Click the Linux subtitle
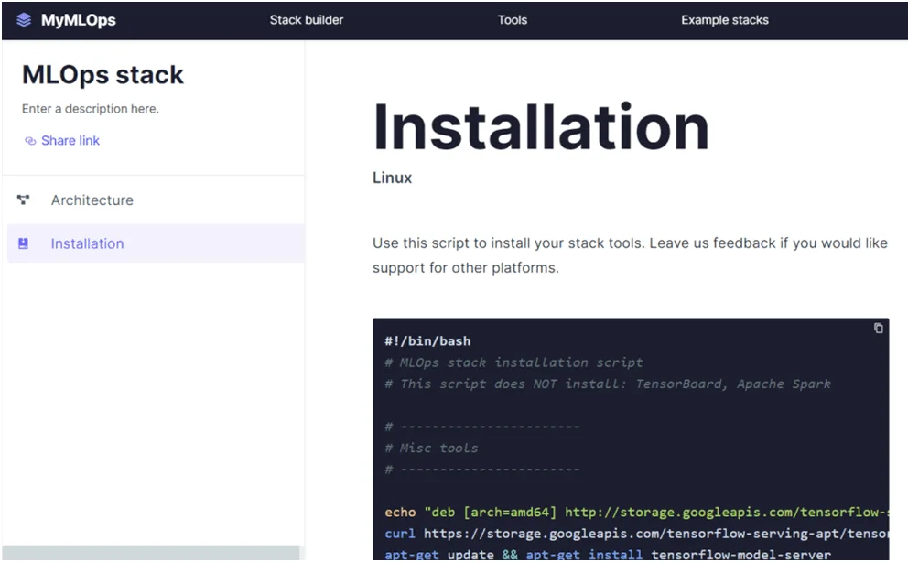Image resolution: width=908 pixels, height=562 pixels. point(392,178)
